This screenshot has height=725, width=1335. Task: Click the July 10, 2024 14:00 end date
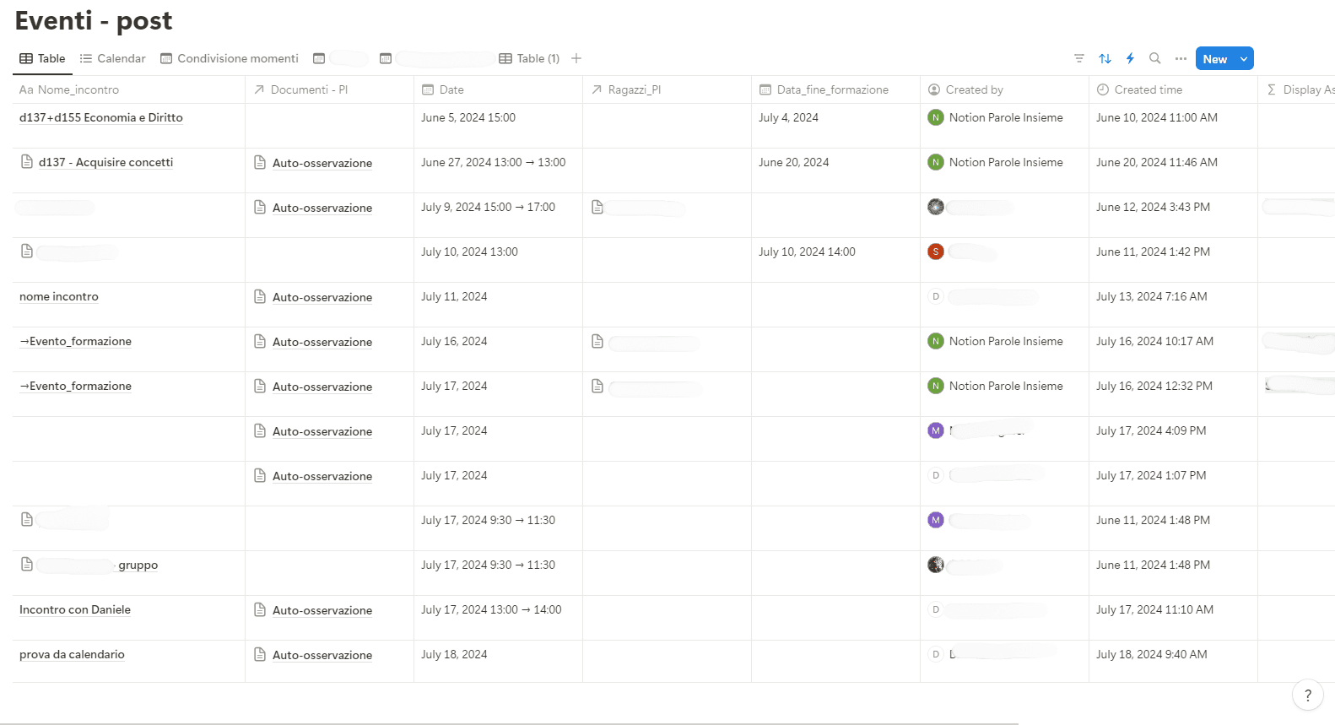(807, 252)
